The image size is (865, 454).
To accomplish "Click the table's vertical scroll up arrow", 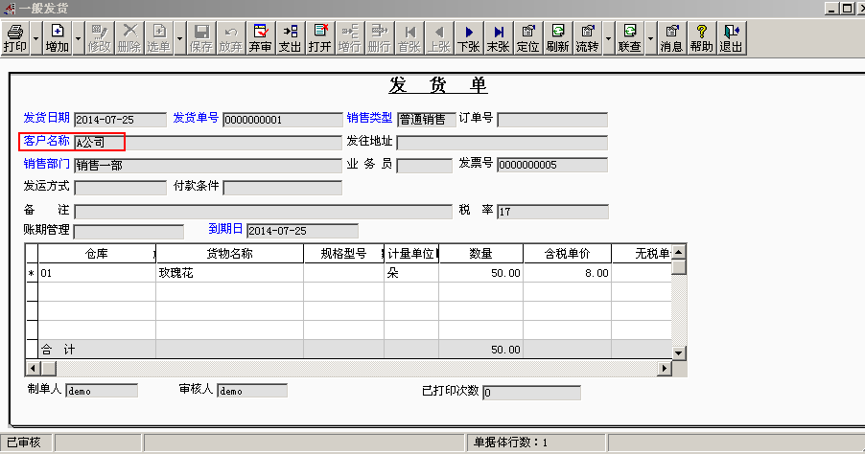I will coord(679,252).
